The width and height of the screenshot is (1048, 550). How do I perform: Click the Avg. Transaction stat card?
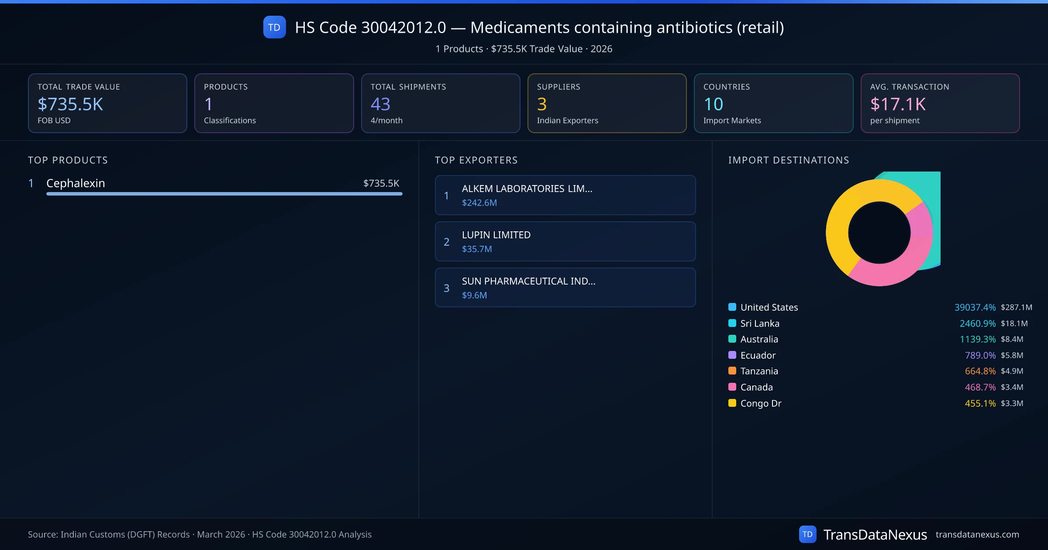tap(940, 103)
